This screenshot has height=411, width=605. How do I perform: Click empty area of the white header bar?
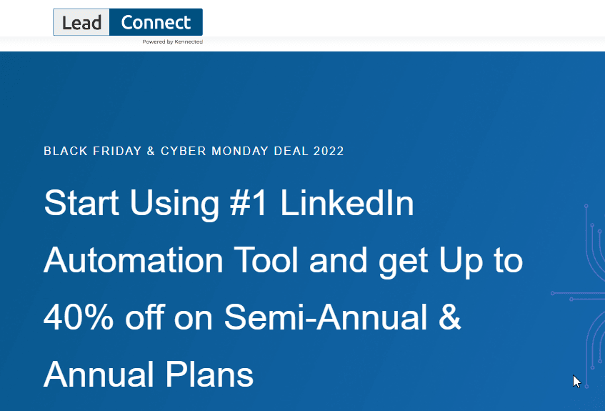(386, 19)
